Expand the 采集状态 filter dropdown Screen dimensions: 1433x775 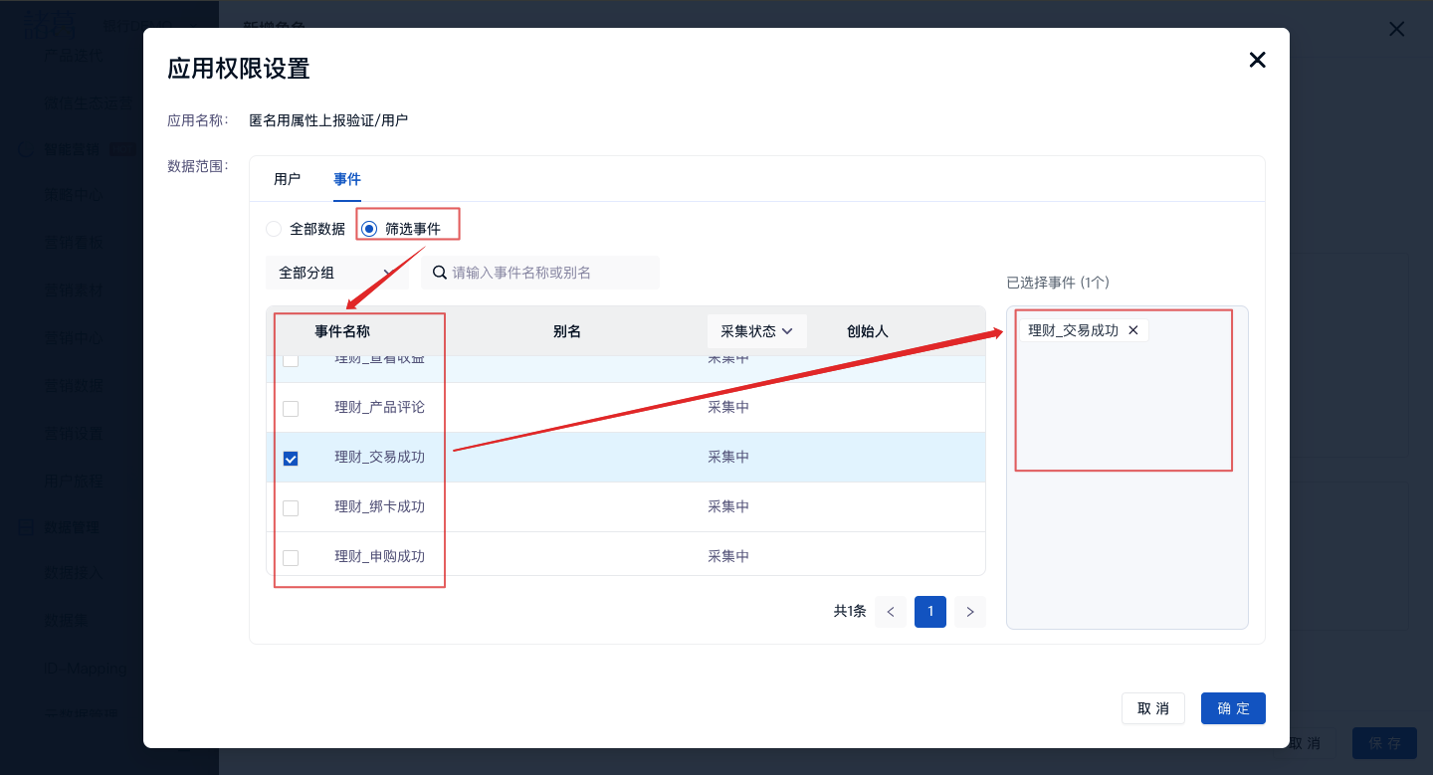tap(756, 331)
